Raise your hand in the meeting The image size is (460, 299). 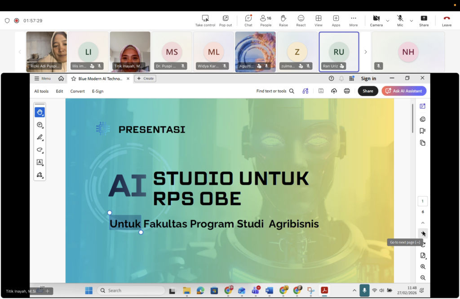[283, 18]
